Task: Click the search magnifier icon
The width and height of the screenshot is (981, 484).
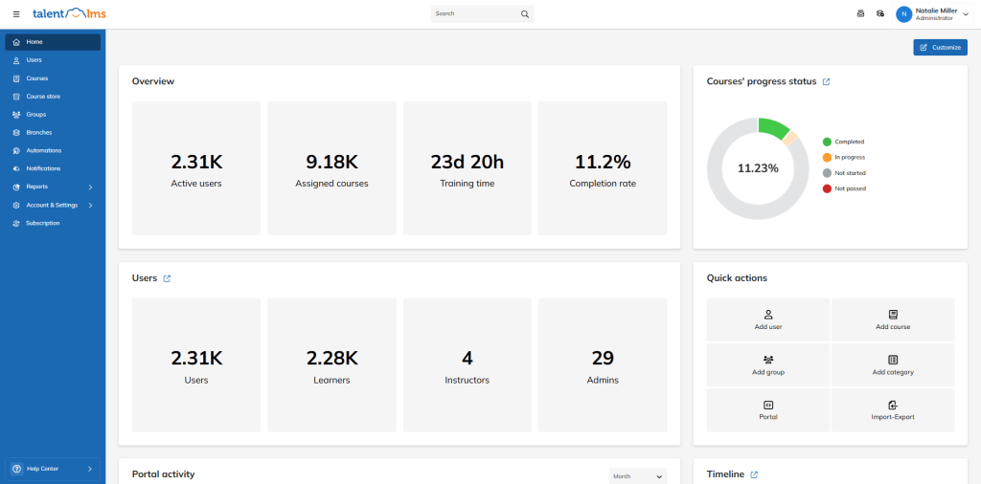Action: click(x=524, y=14)
